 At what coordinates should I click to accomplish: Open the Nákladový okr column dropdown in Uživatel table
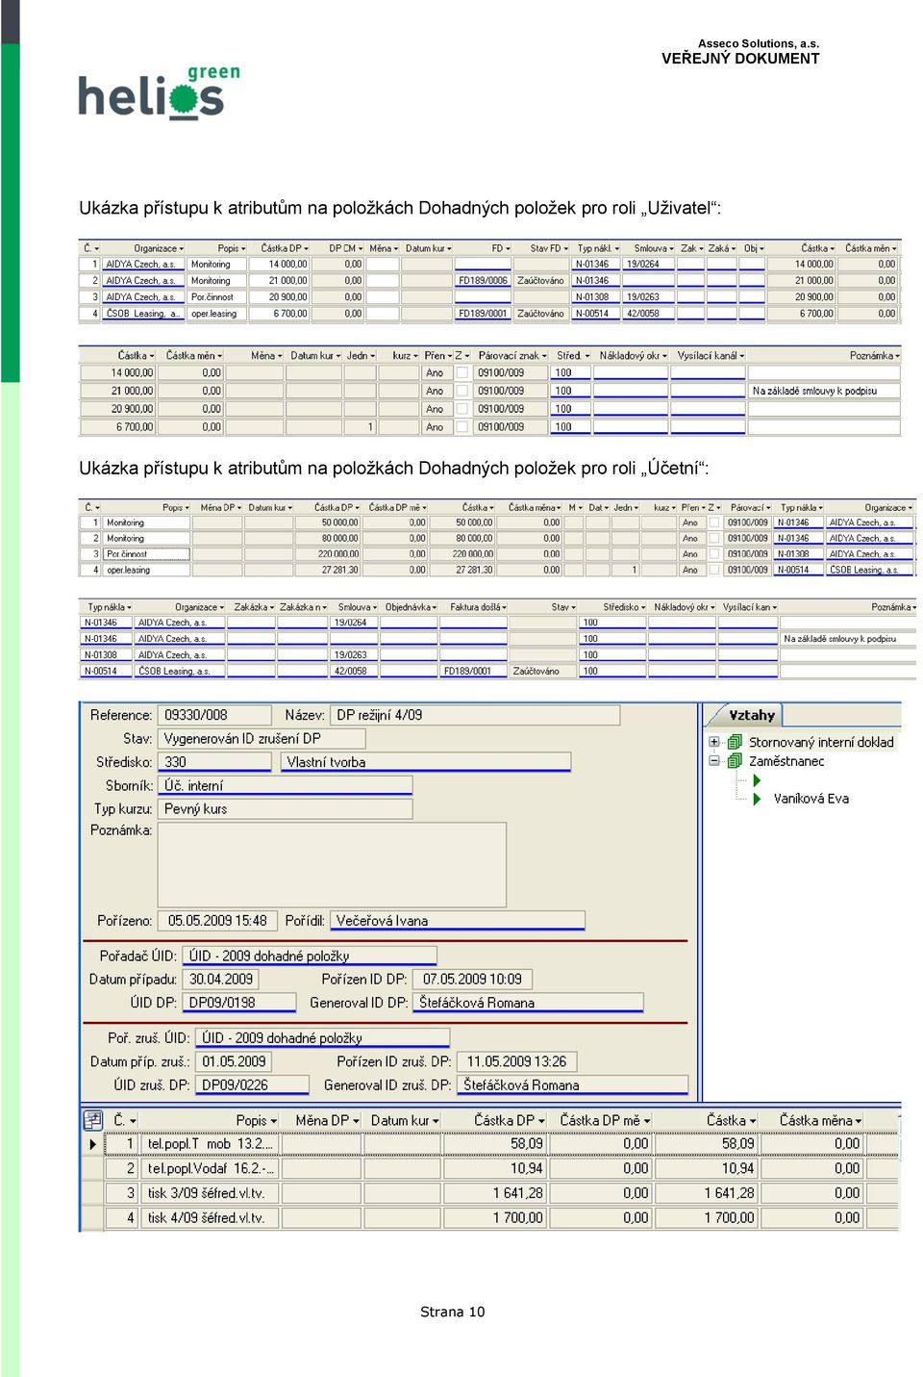(x=664, y=356)
